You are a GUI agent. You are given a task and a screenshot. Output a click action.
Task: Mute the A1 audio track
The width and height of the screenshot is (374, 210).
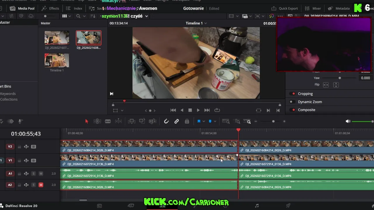click(x=41, y=174)
